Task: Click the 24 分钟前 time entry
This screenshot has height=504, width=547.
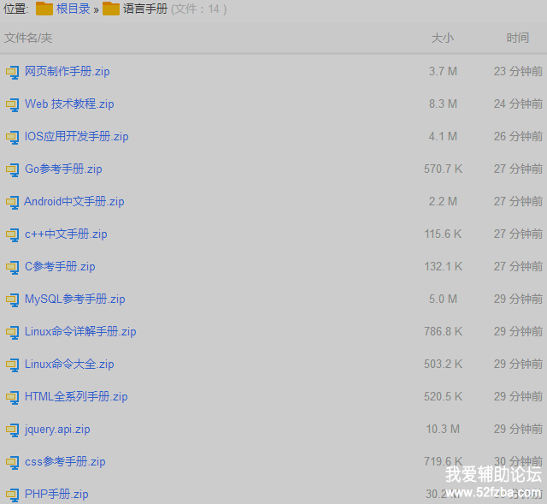Action: tap(518, 104)
